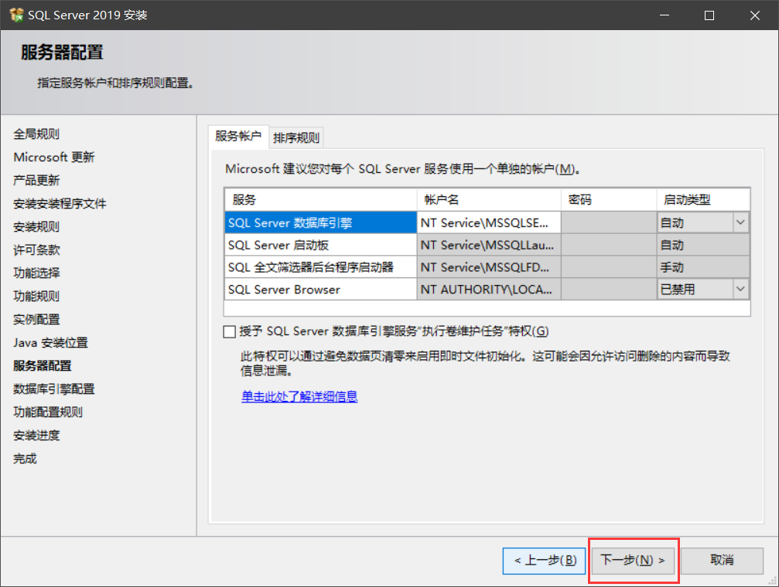779x587 pixels.
Task: Click the 服务 column header
Action: pos(320,199)
